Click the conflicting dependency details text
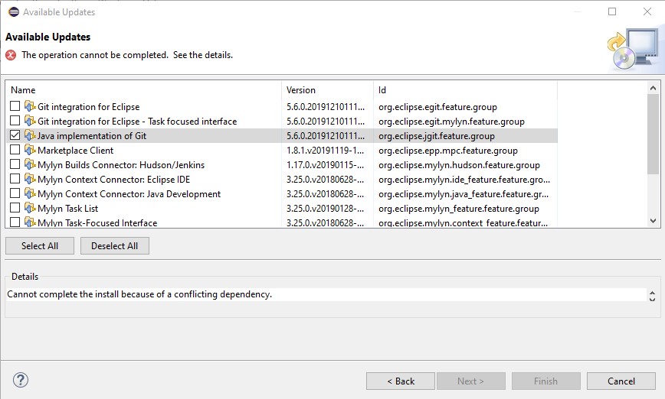Viewport: 665px width, 399px height. tap(139, 294)
